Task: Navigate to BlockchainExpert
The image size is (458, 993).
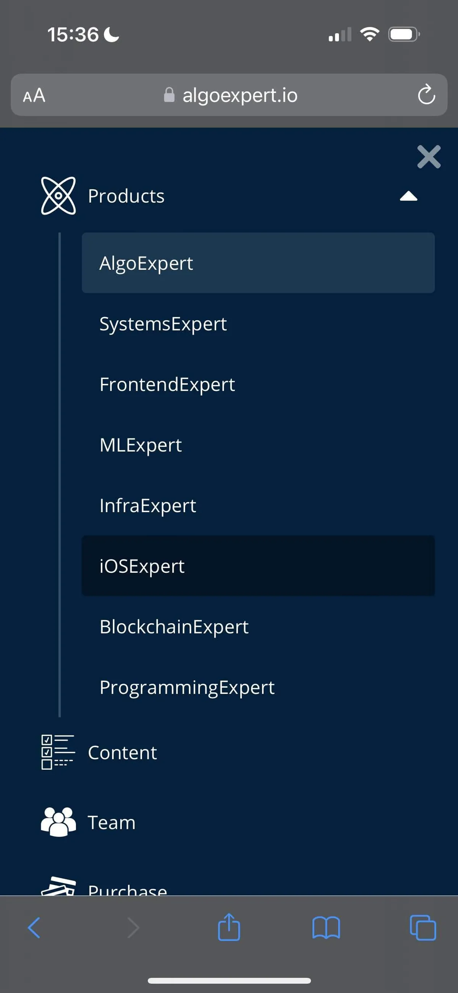Action: point(174,626)
